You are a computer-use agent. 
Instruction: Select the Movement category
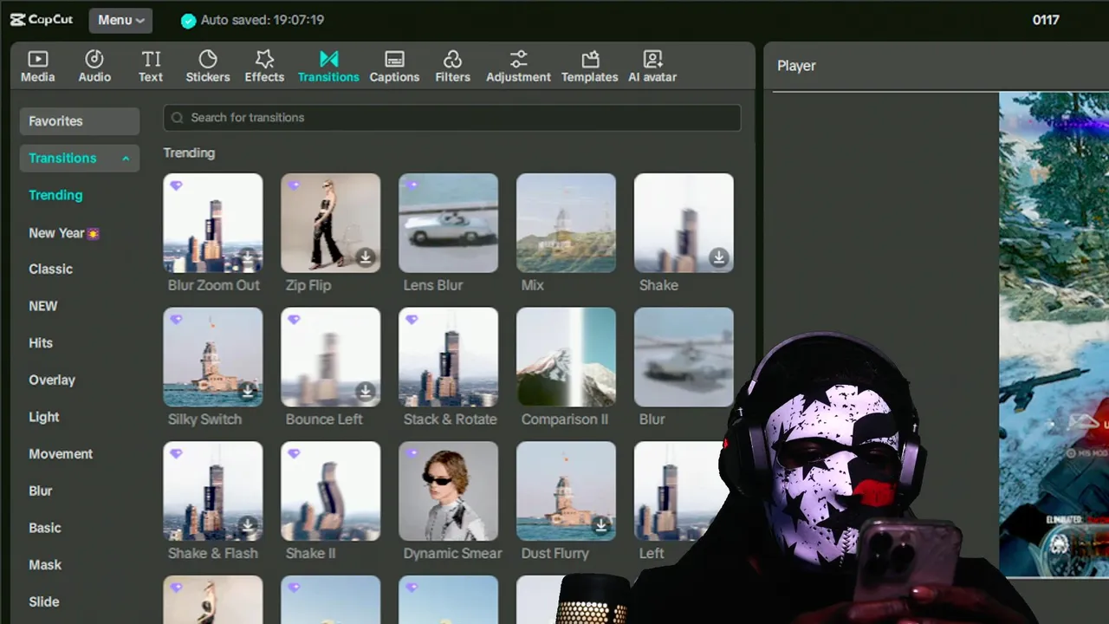(x=61, y=454)
